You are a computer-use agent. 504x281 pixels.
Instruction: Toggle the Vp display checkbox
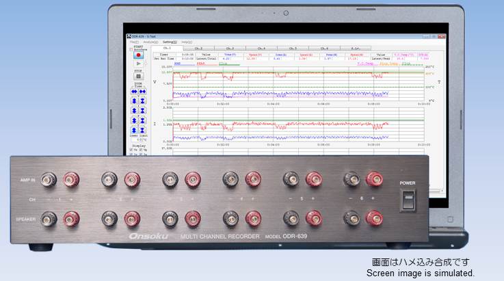[140, 150]
